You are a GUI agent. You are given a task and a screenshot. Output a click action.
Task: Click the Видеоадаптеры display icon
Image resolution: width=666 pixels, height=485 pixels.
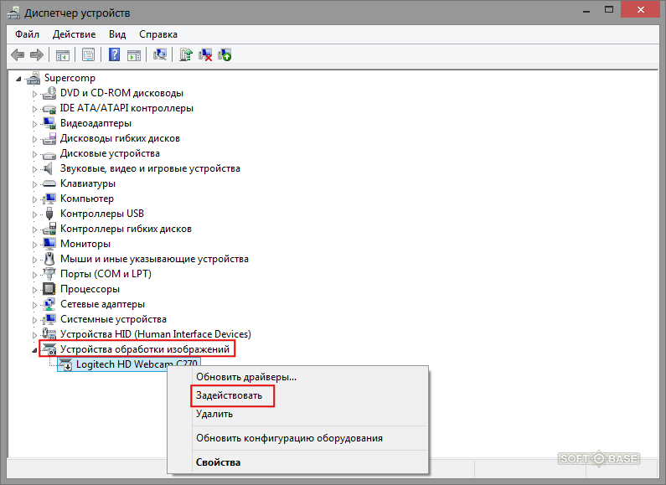pos(49,123)
